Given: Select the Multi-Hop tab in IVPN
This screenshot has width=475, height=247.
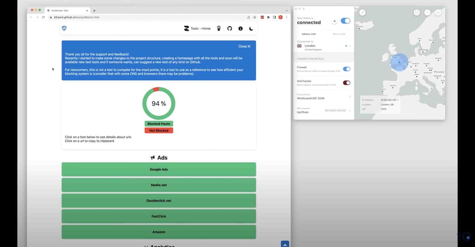Looking at the screenshot, I should click(x=339, y=34).
